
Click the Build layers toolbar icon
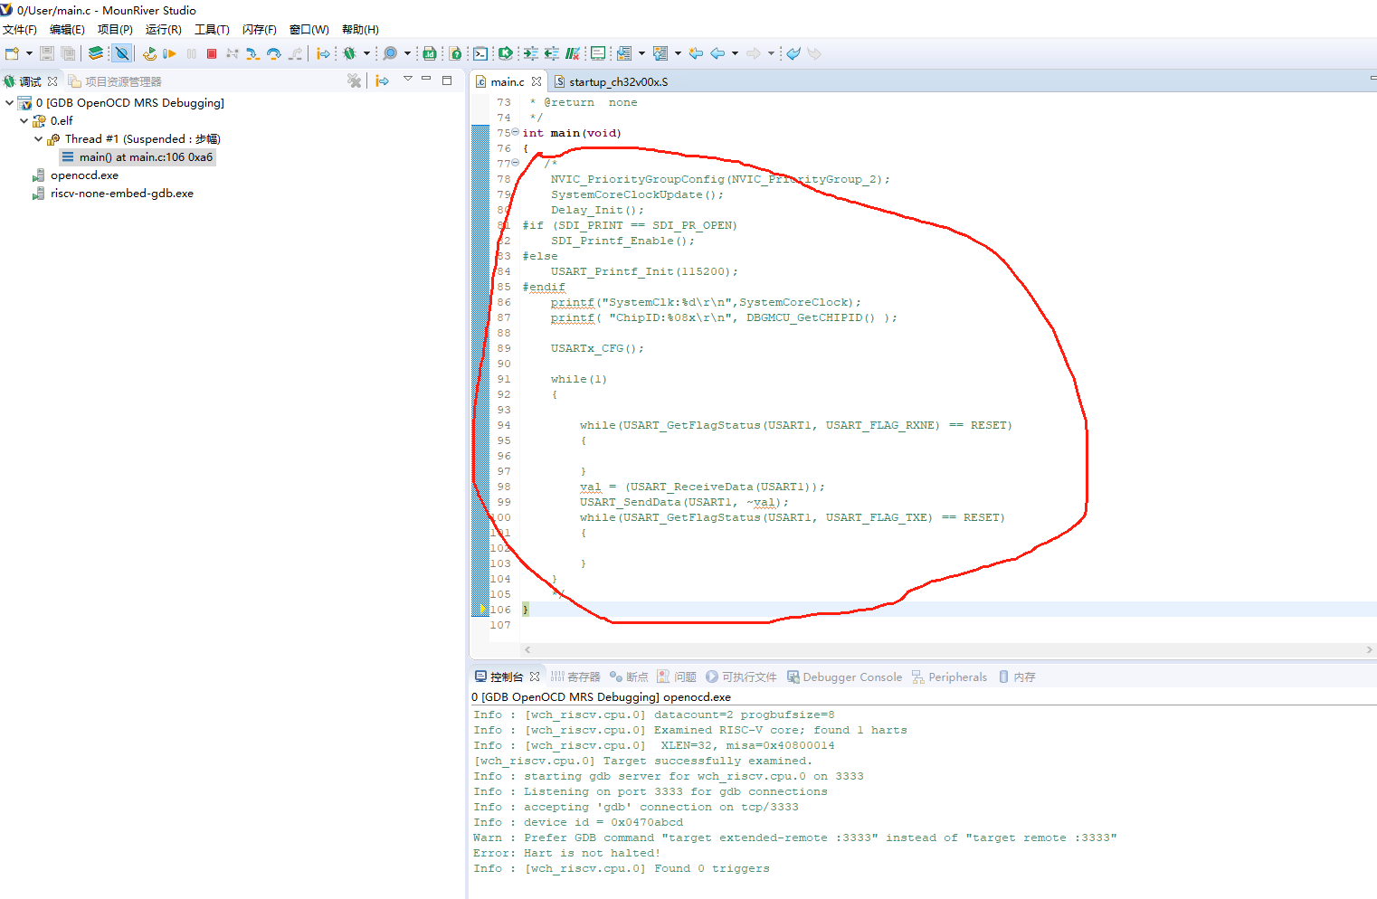96,53
